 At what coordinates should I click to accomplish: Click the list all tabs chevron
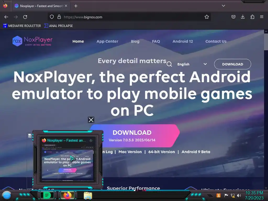coord(224,6)
